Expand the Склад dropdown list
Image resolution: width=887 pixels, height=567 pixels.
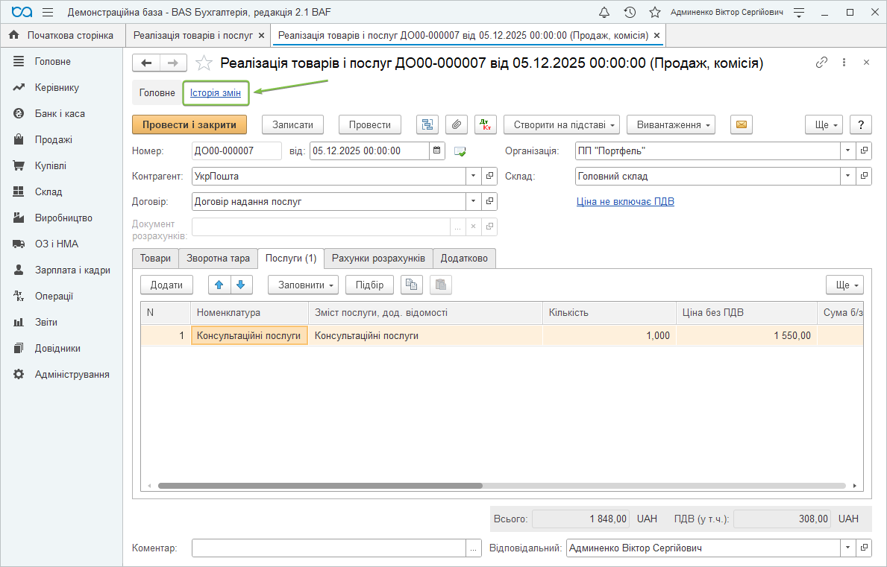(848, 177)
